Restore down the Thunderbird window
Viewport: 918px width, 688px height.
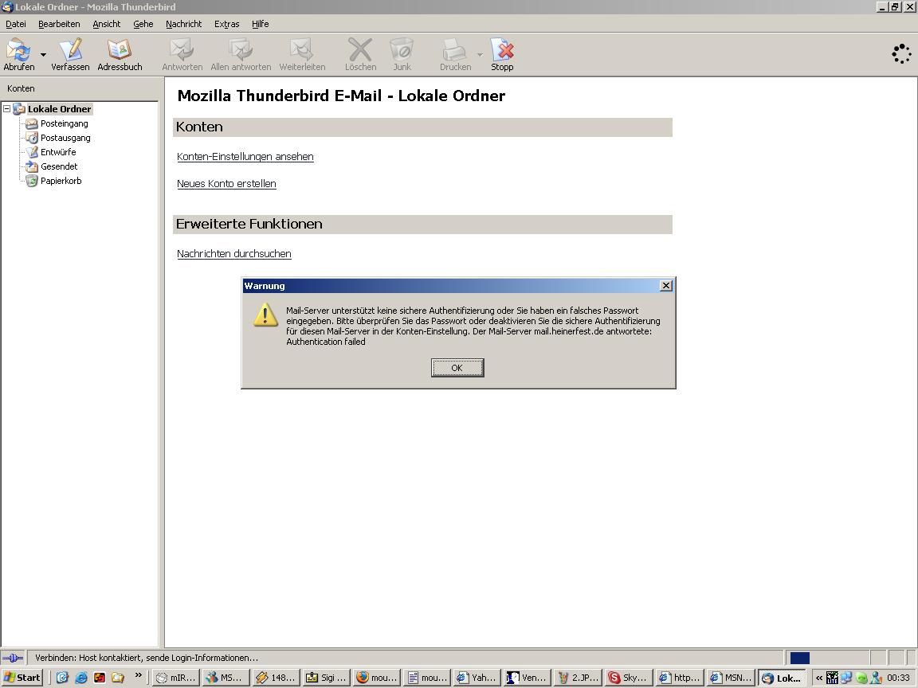[x=895, y=6]
